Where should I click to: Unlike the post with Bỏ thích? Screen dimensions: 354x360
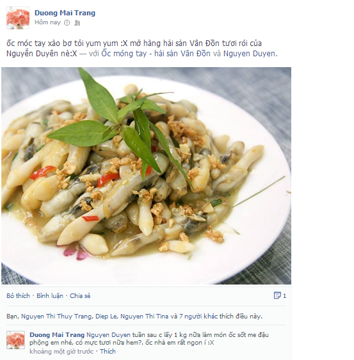point(18,295)
